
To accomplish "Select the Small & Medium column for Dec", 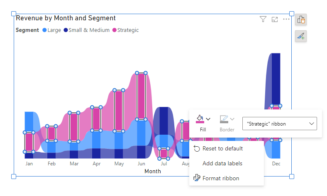I will (276, 80).
